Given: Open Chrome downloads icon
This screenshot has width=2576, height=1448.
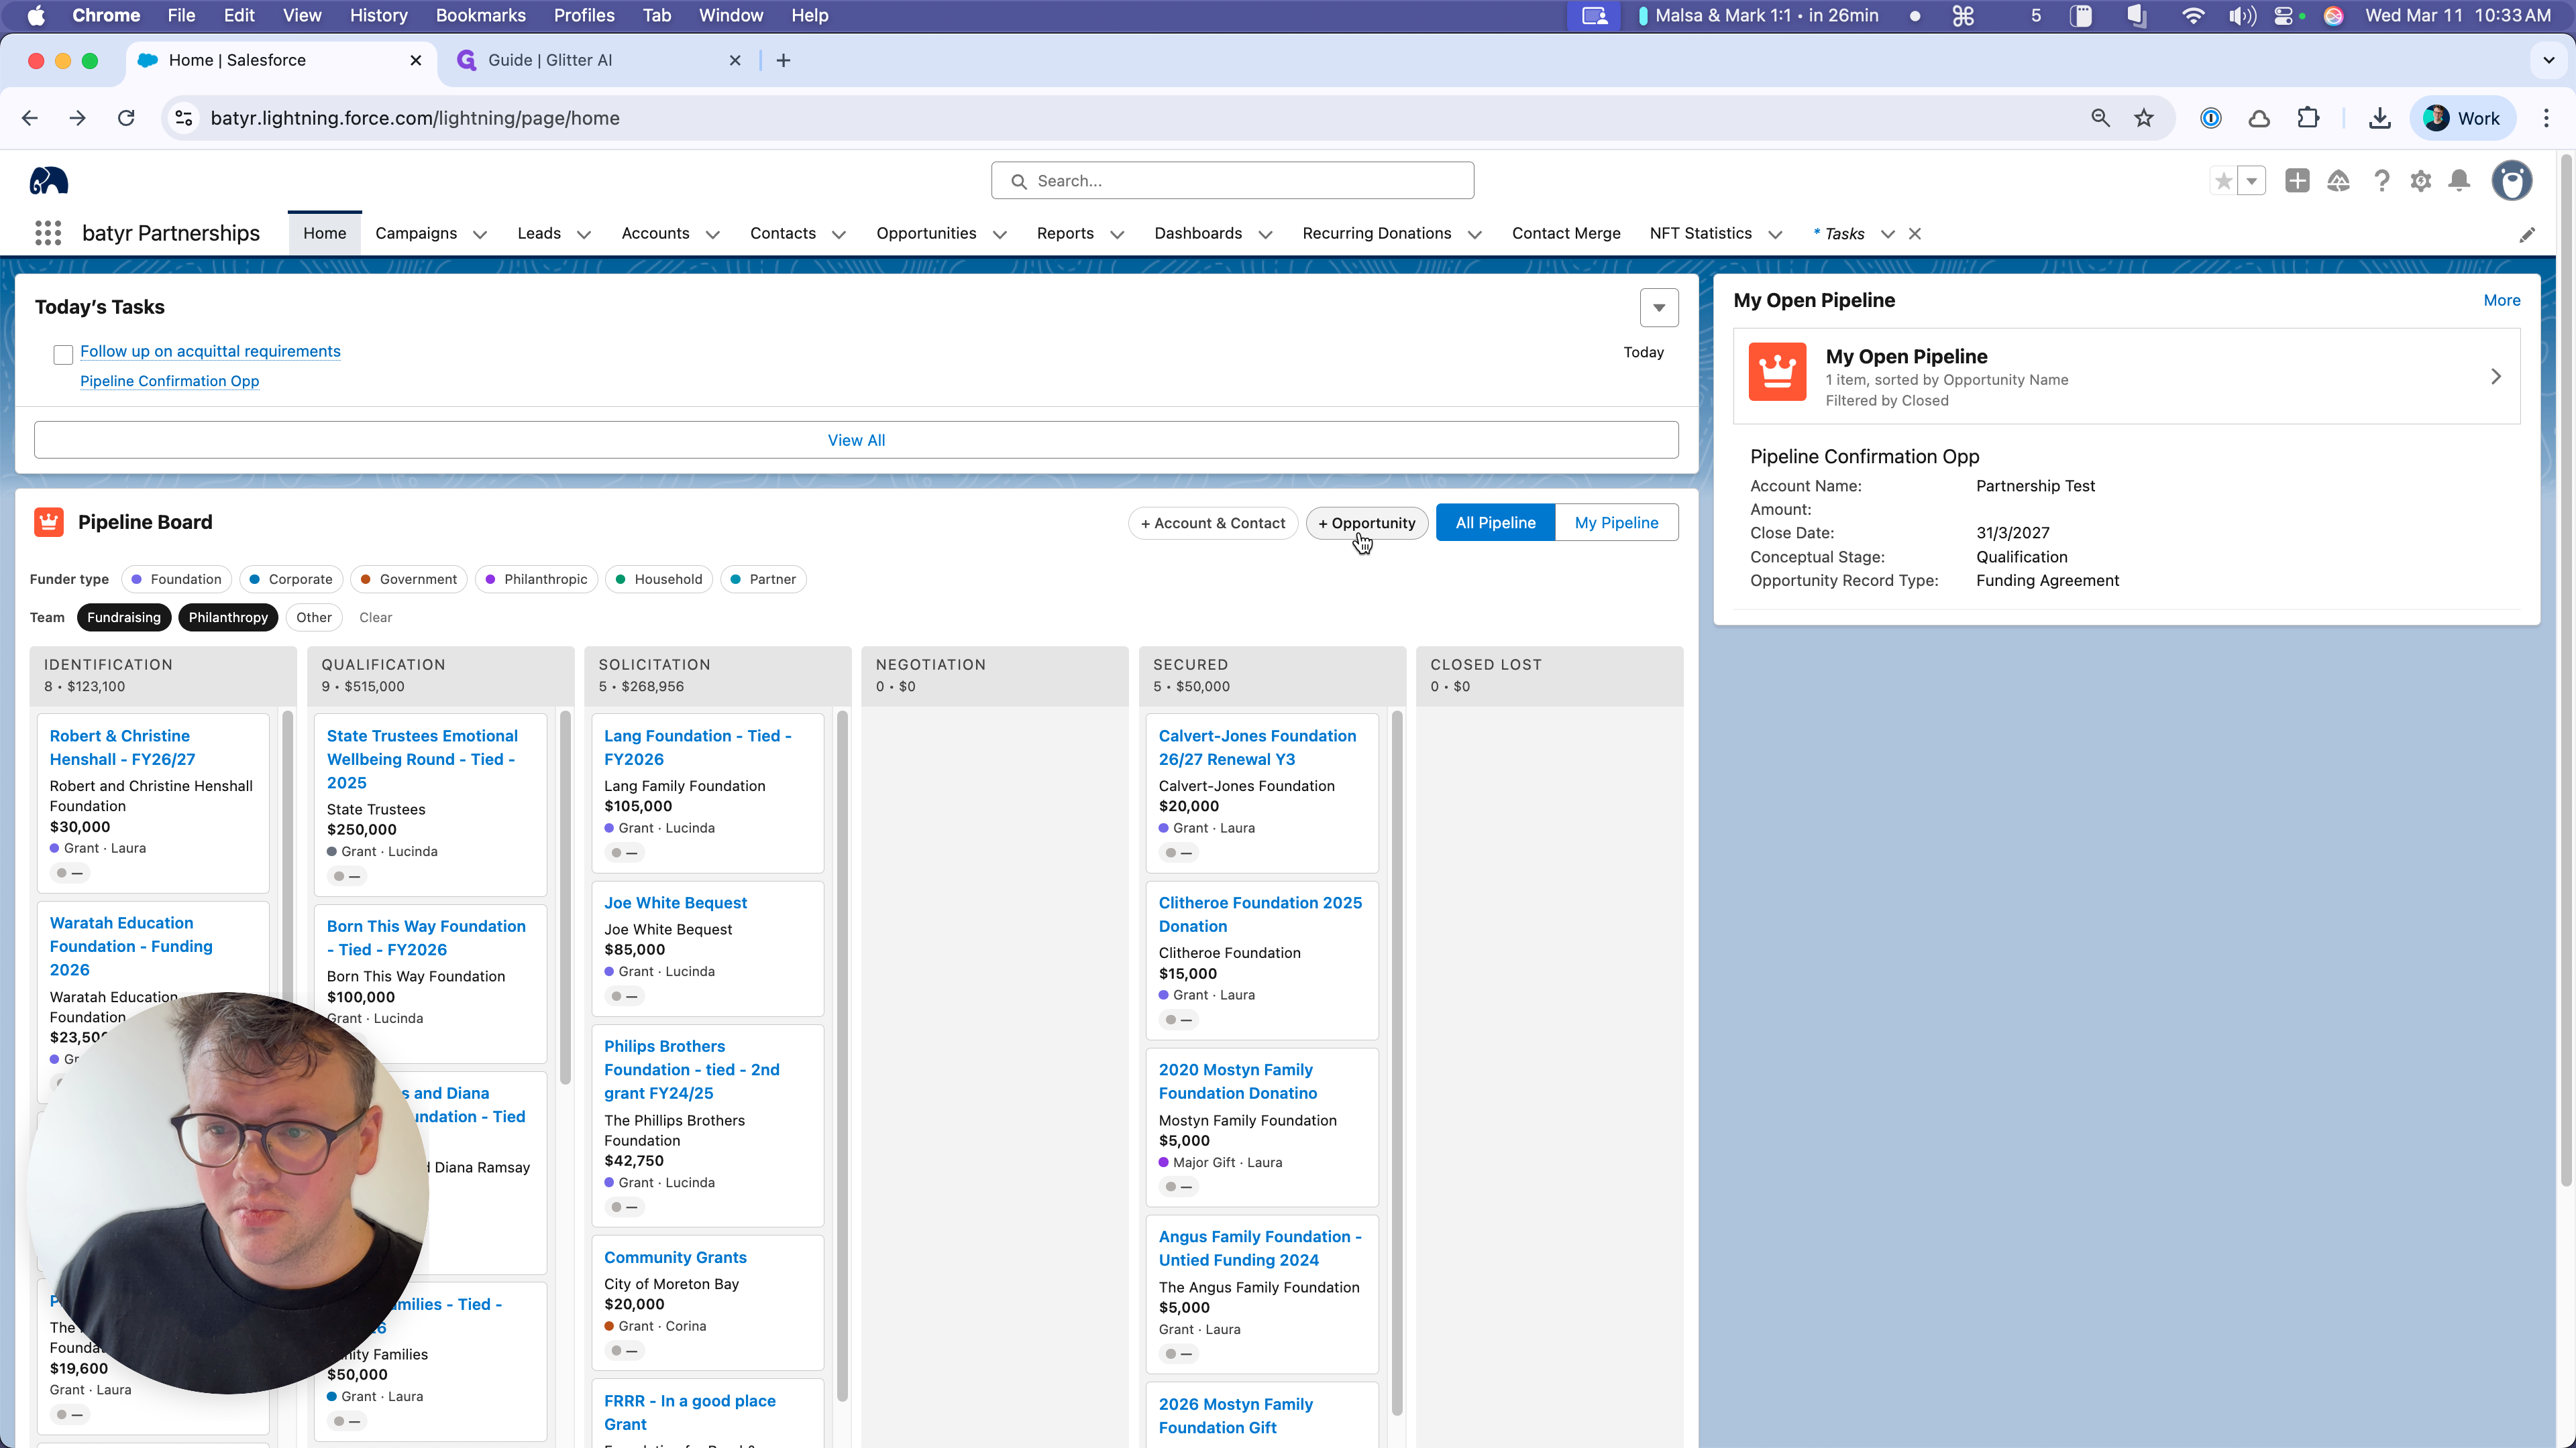Looking at the screenshot, I should click(x=2380, y=118).
